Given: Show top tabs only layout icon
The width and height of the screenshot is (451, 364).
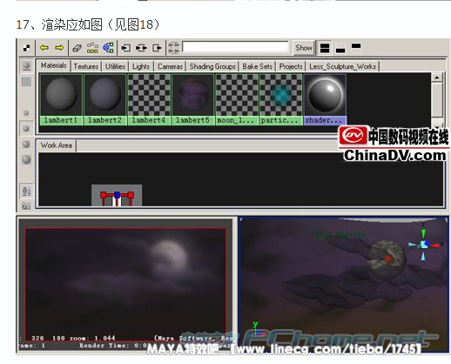Looking at the screenshot, I should [x=356, y=47].
